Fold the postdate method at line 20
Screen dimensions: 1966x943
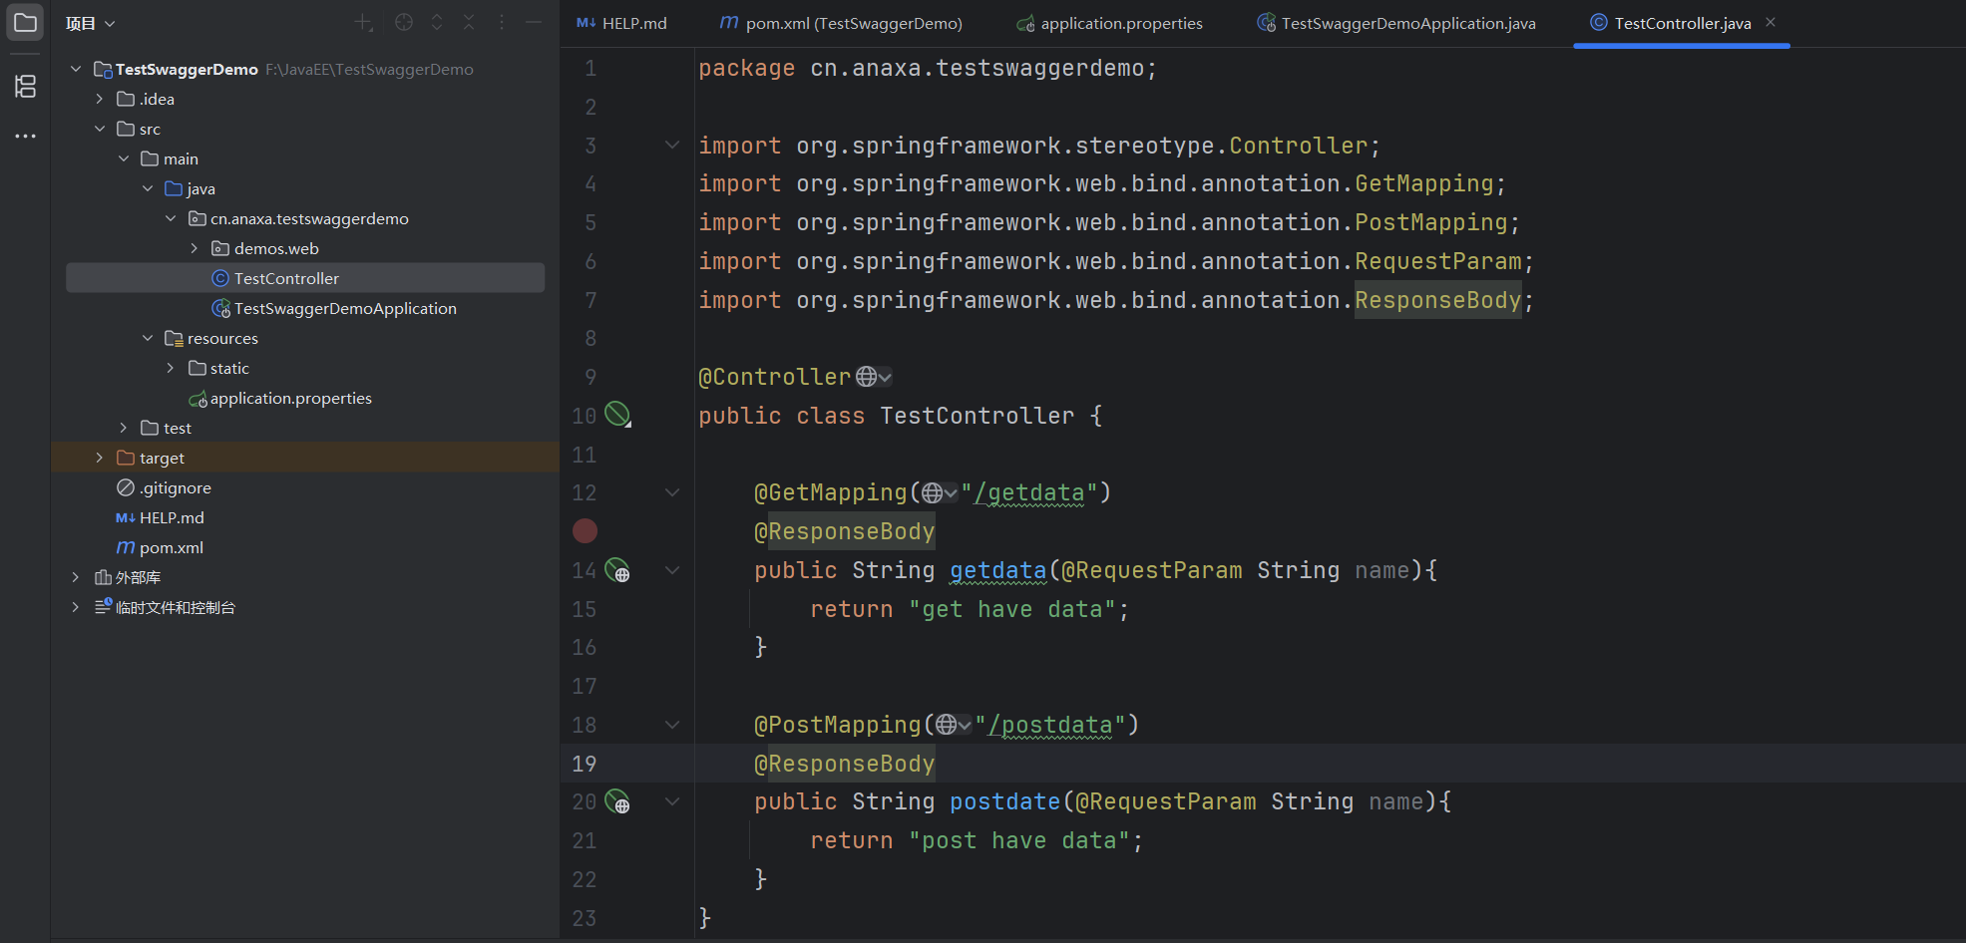[x=672, y=801]
